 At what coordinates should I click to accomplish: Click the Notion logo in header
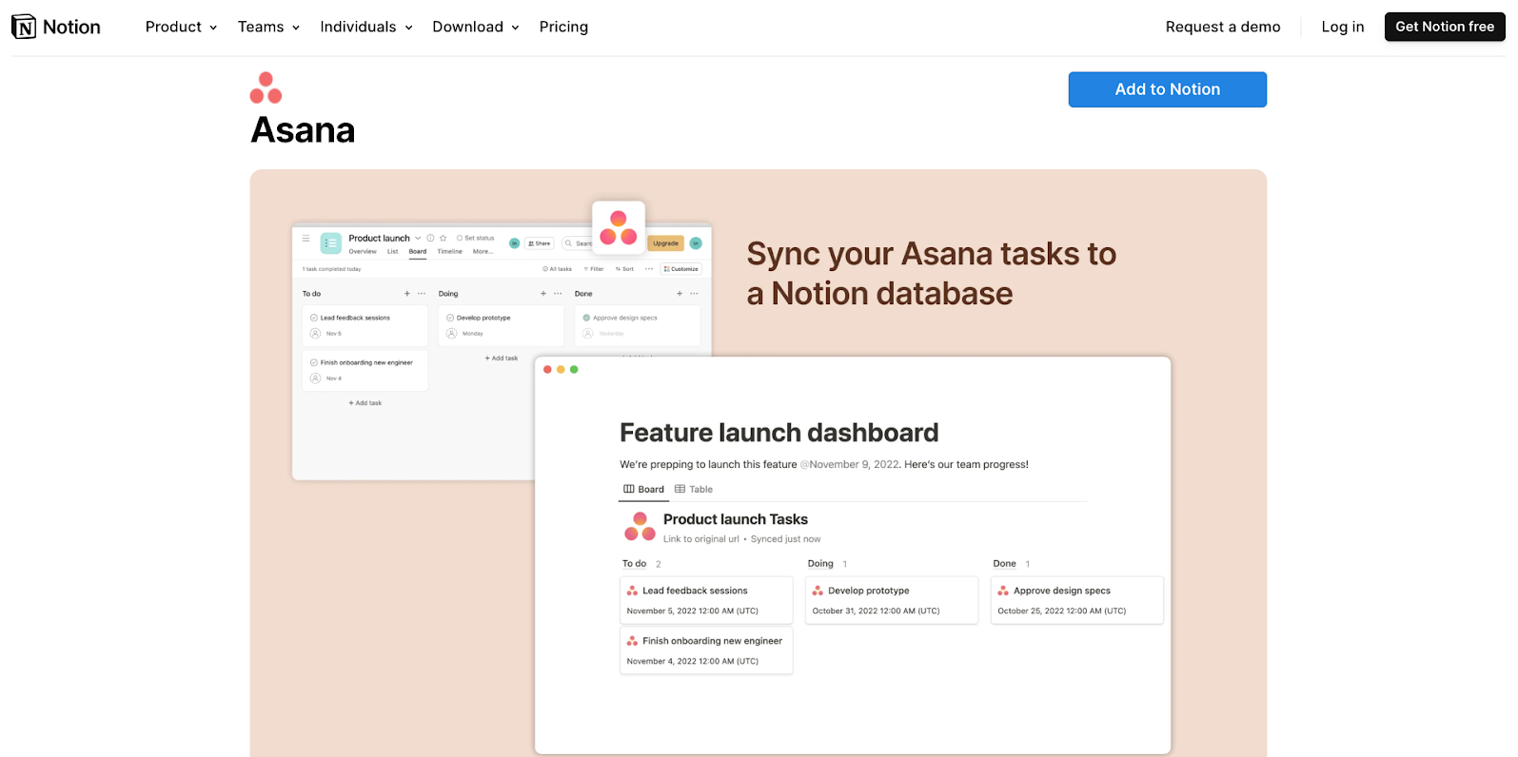click(56, 27)
